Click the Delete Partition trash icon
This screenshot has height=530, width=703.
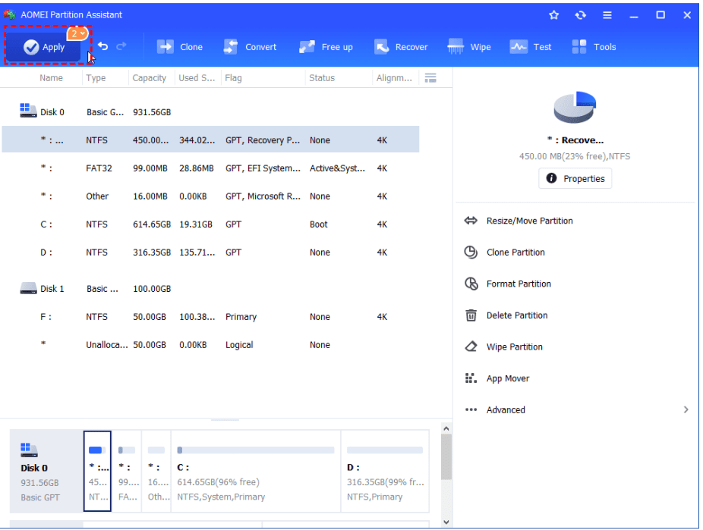click(x=471, y=315)
